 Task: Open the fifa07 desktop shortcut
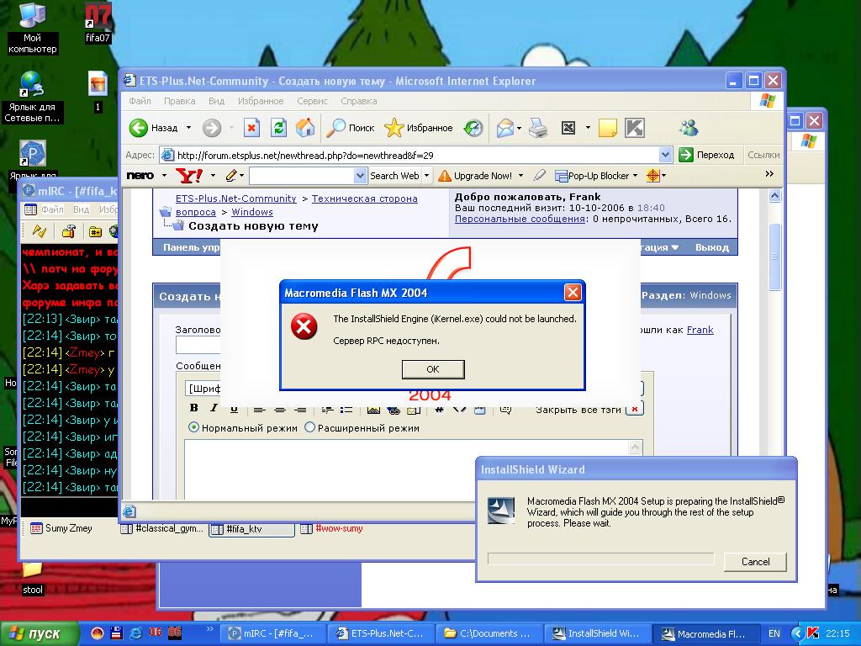click(98, 21)
